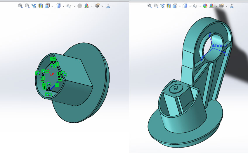Open View Orientation dropdown arrow in right viewport
Screen dimensions: 248x154
coord(179,6)
